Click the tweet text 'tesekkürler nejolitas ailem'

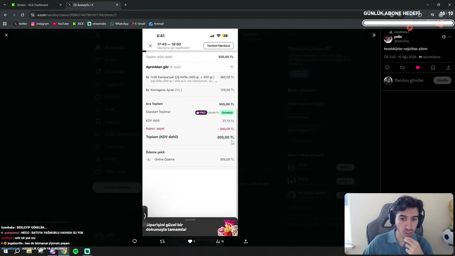406,49
